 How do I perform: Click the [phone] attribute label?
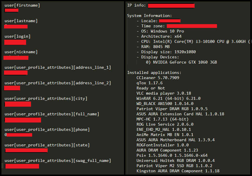click(47, 130)
